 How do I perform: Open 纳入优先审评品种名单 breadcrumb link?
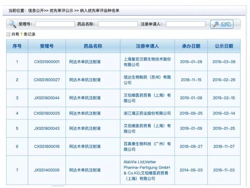pos(99,11)
